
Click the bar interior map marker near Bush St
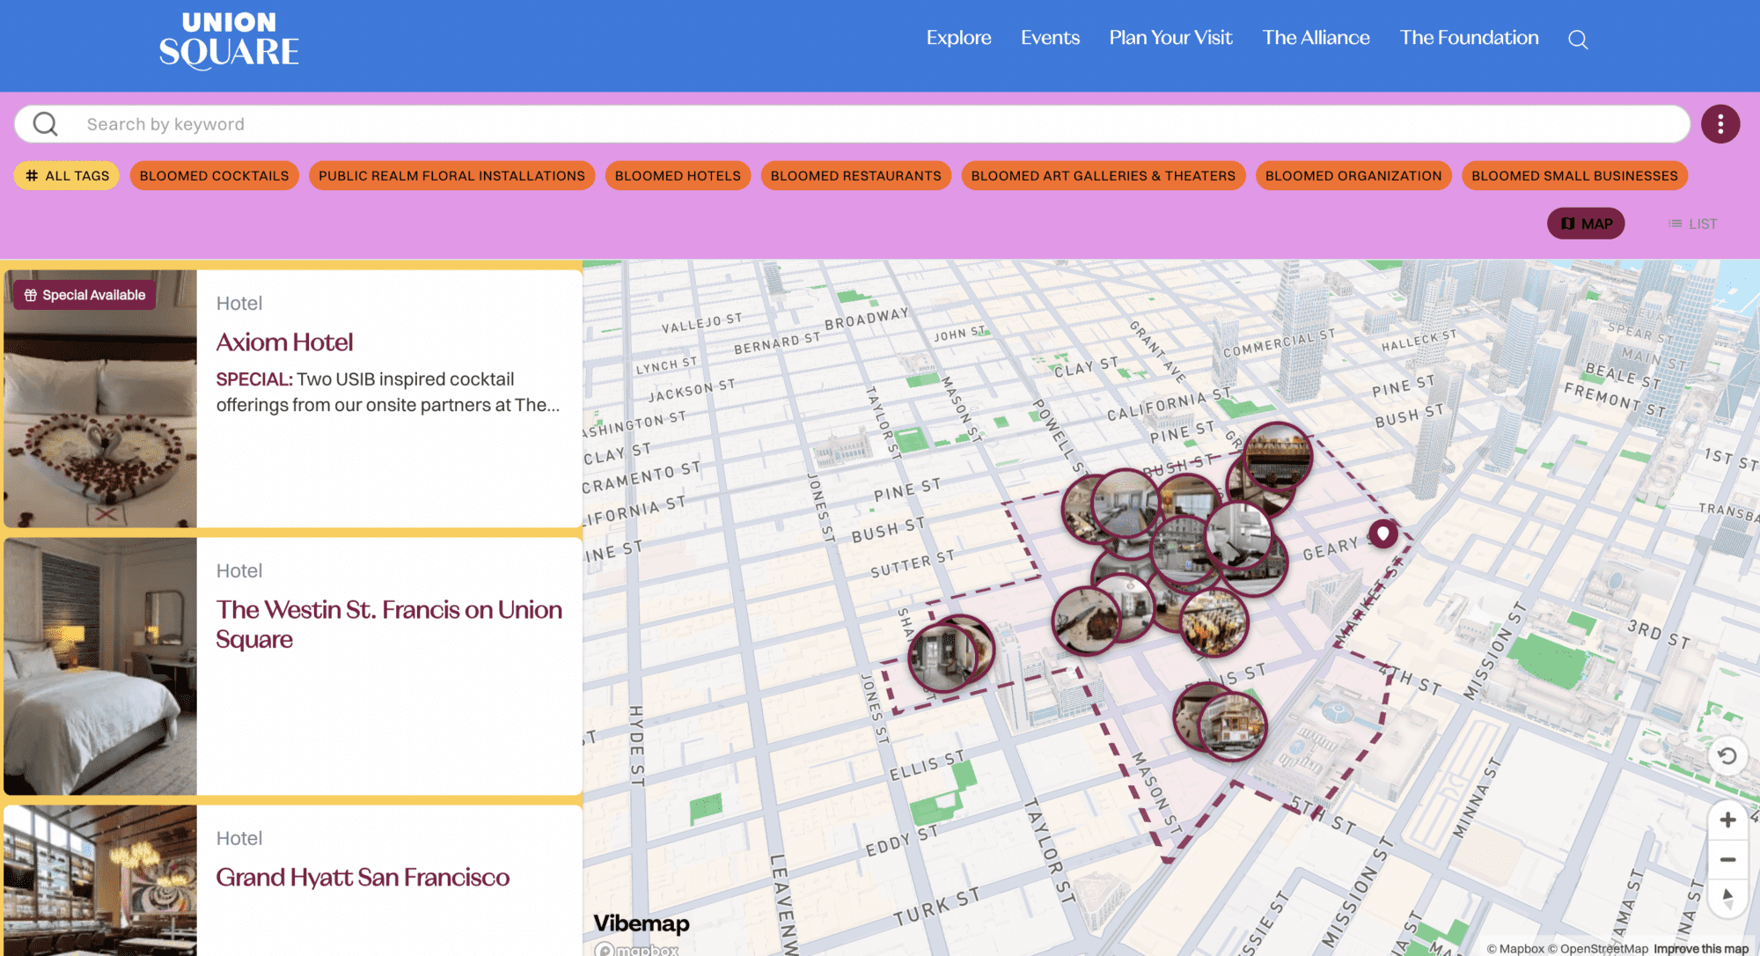coord(1278,456)
